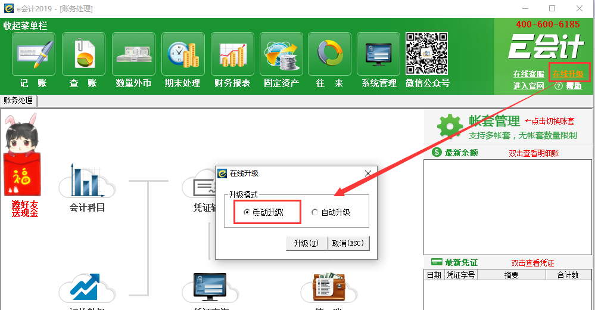The image size is (595, 310).
Task: Click the 摘要 column header
Action: click(511, 275)
